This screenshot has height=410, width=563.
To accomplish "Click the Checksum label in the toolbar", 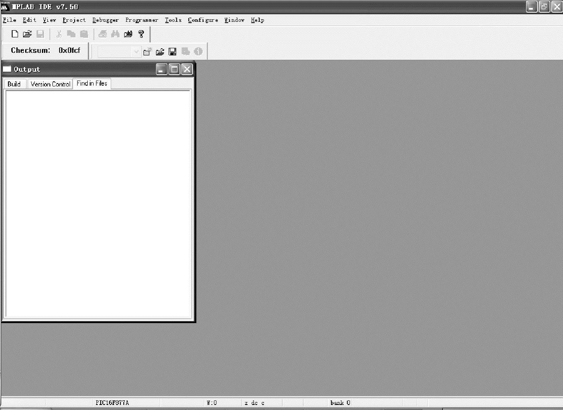I will [x=31, y=50].
